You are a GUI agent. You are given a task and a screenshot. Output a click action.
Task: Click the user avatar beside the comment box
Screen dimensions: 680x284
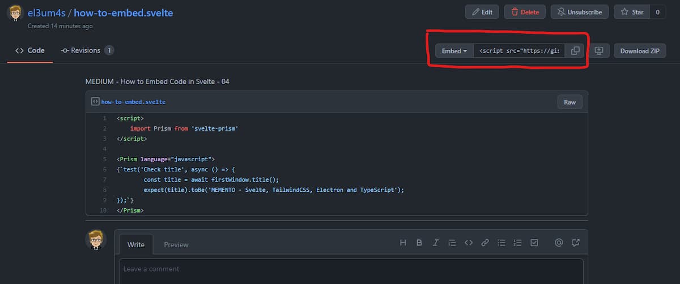pos(96,240)
